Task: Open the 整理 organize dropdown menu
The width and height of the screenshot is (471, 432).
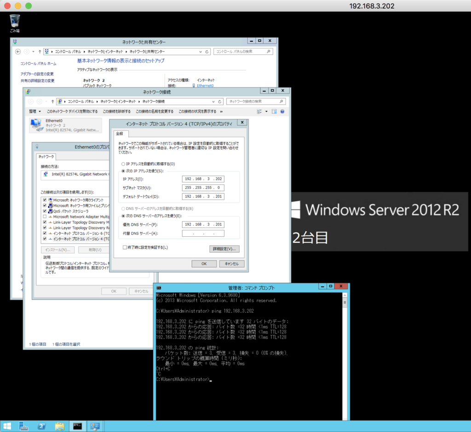Action: 35,111
